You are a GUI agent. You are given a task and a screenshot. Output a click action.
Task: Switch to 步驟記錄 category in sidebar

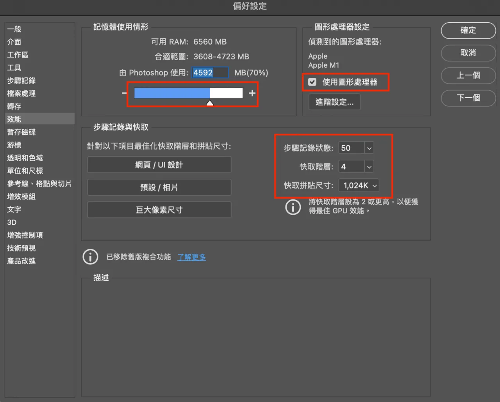tap(39, 81)
